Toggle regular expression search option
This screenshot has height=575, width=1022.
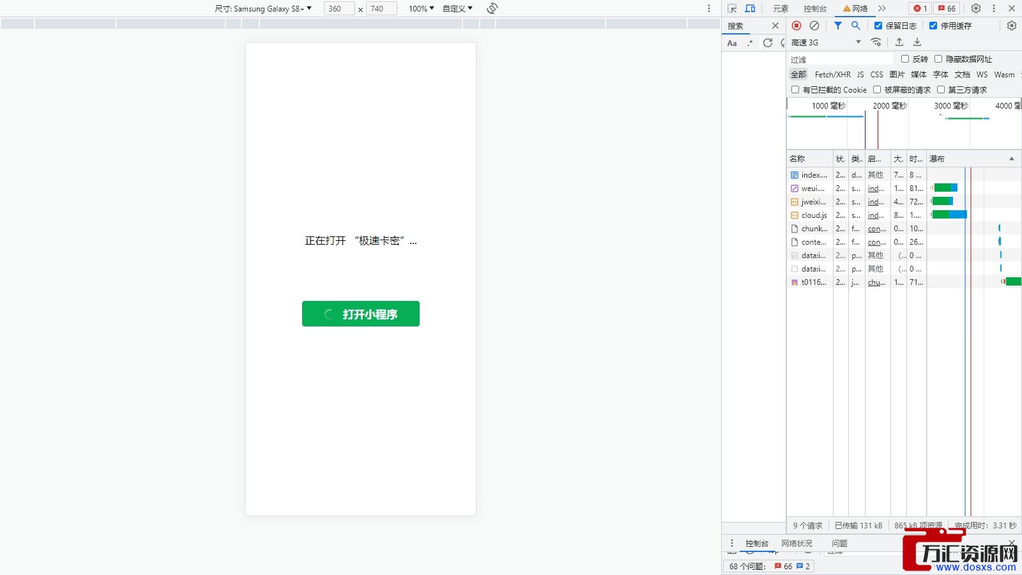[750, 43]
